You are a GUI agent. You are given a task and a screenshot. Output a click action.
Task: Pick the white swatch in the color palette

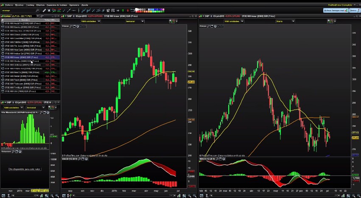(137, 9)
